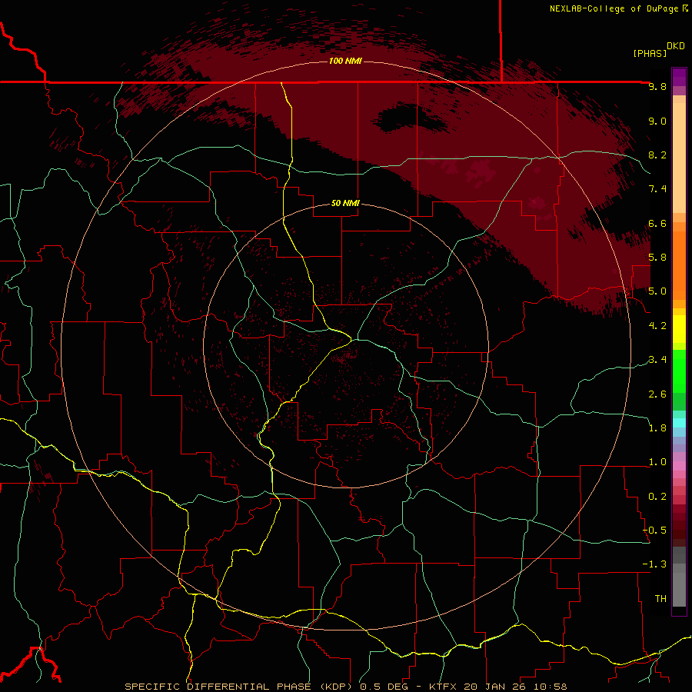Select the 3.4 value on color scale
This screenshot has height=692, width=692.
point(657,359)
